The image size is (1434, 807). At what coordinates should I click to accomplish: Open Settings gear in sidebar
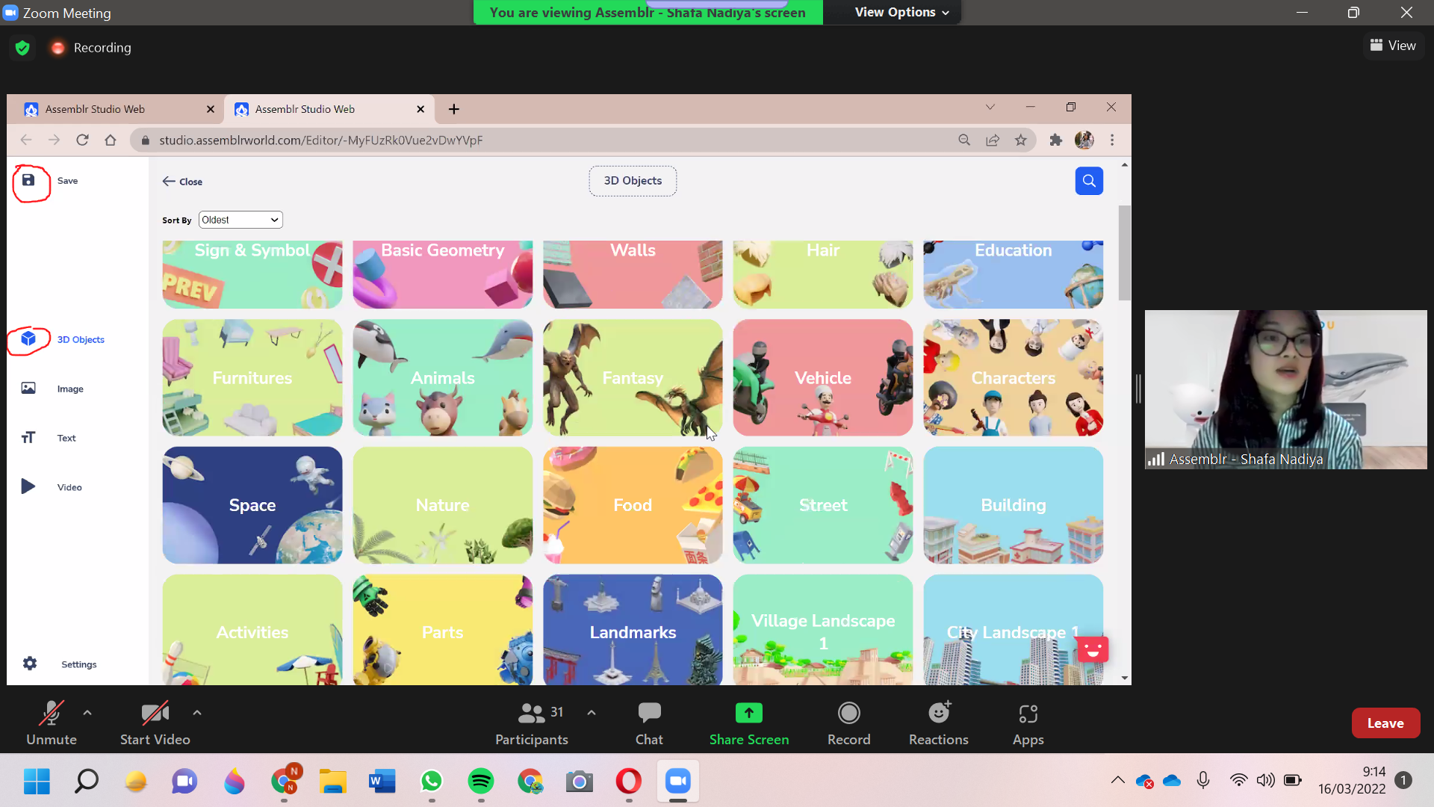coord(30,664)
